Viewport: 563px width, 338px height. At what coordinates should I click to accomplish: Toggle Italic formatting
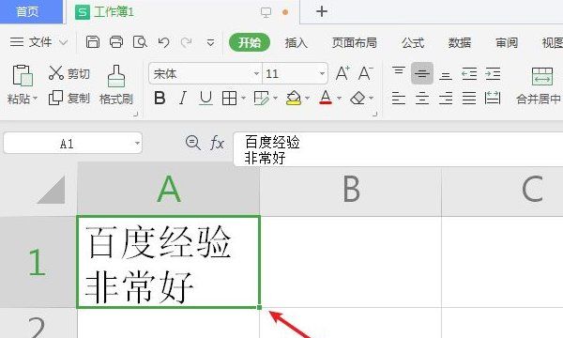[183, 98]
